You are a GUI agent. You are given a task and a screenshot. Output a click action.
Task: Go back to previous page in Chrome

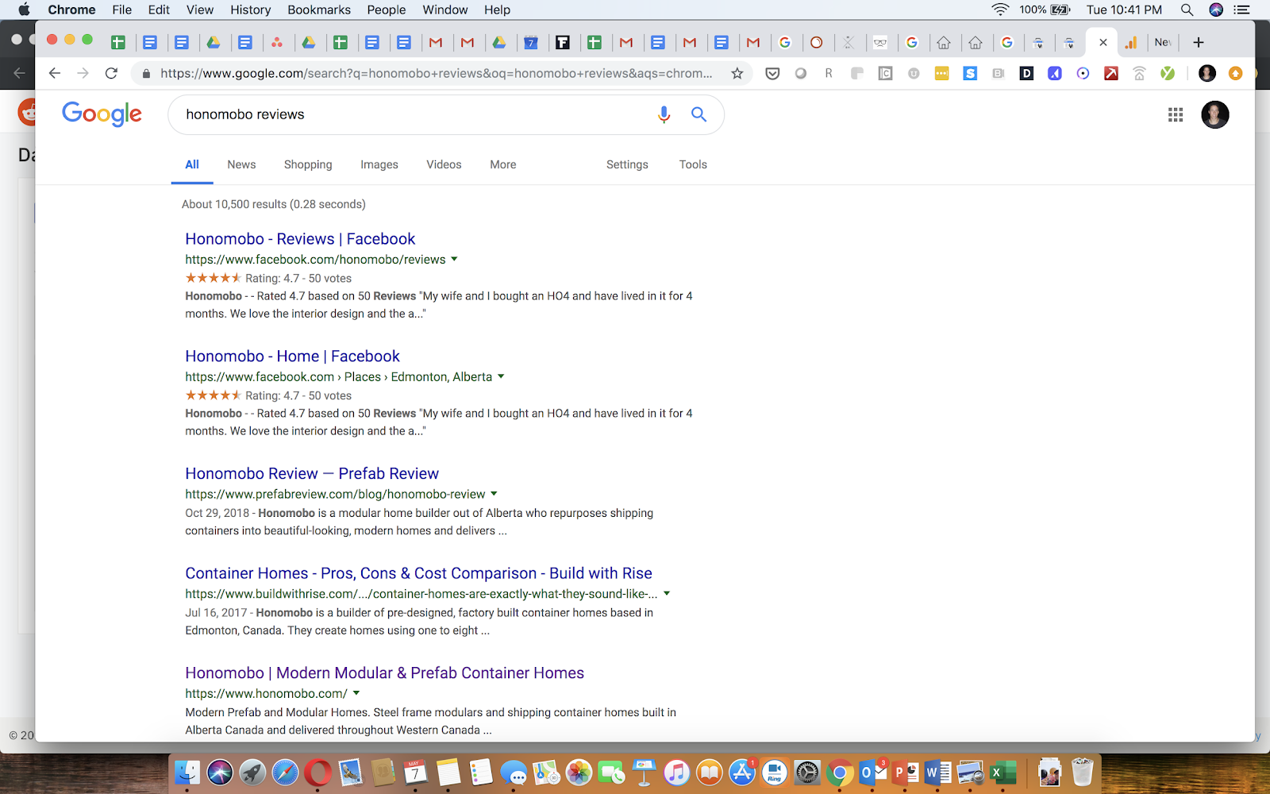54,73
